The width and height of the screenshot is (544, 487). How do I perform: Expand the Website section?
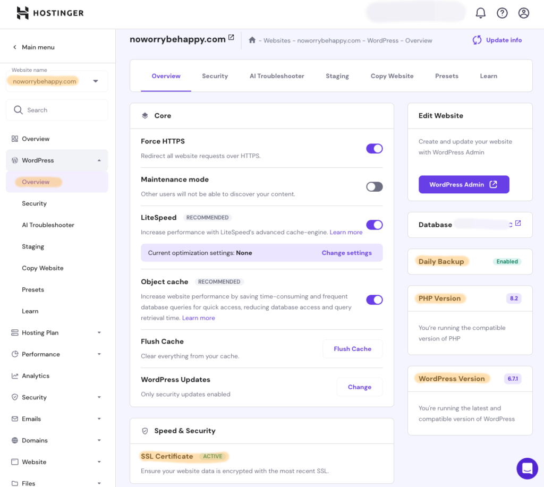99,462
